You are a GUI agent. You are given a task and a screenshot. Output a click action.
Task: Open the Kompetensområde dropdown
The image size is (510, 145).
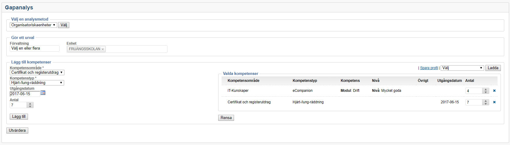pyautogui.click(x=37, y=72)
